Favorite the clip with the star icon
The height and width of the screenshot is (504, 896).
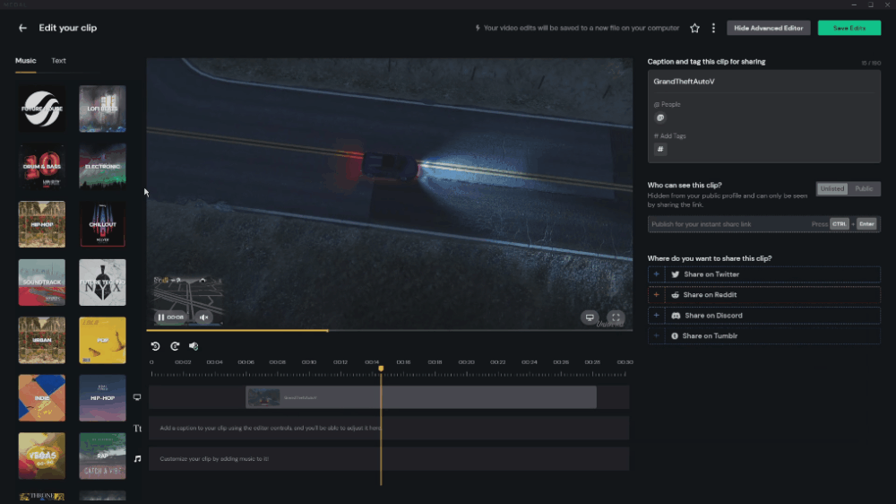694,28
